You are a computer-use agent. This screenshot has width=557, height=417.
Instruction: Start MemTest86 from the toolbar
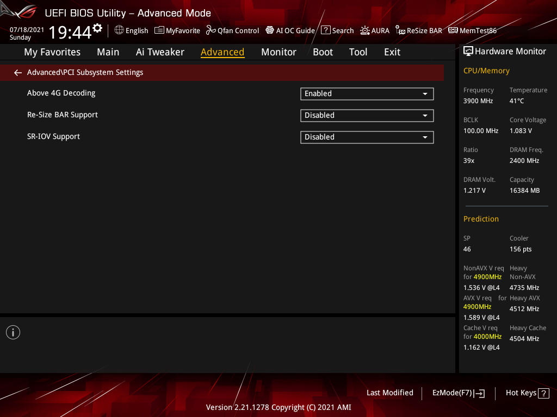(472, 30)
